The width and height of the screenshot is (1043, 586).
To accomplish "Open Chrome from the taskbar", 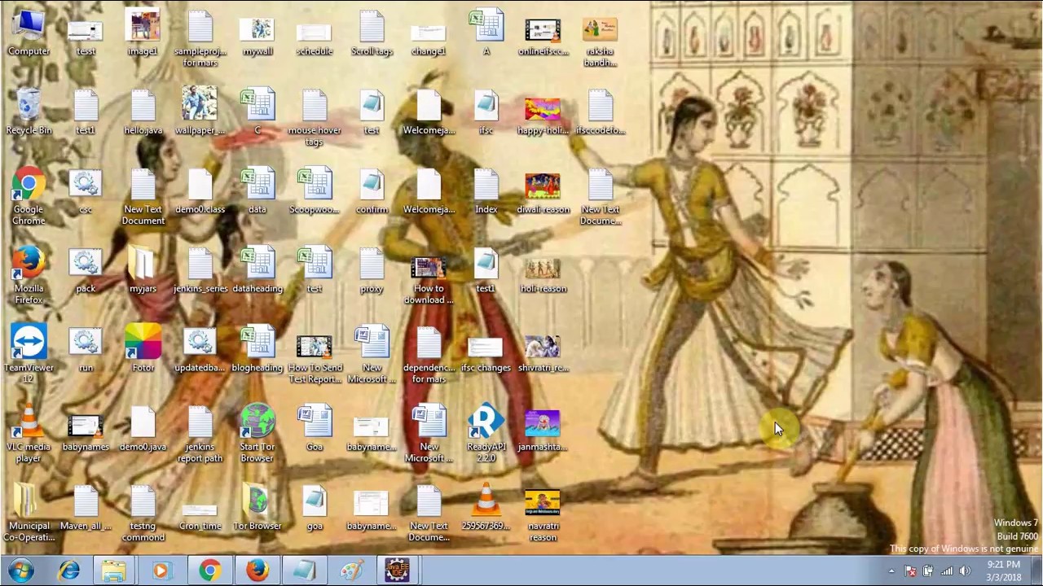I will click(x=210, y=571).
